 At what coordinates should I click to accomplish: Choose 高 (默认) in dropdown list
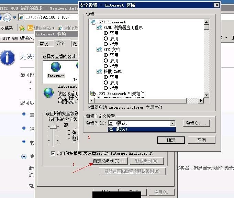tap(142, 129)
